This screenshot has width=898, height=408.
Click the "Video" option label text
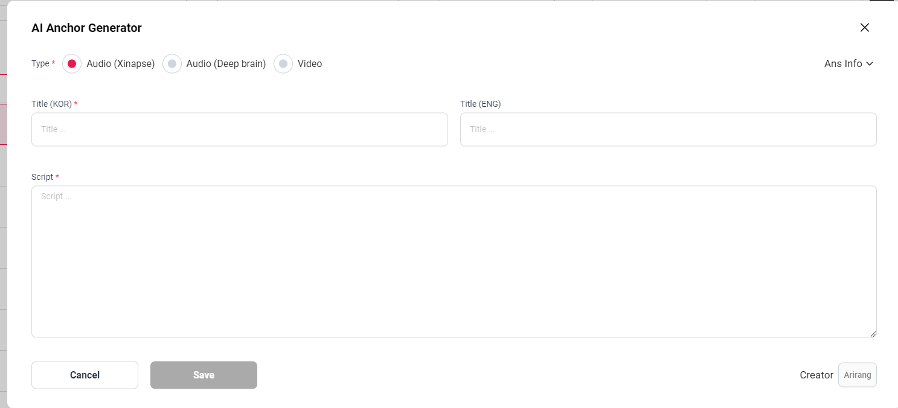pyautogui.click(x=310, y=64)
